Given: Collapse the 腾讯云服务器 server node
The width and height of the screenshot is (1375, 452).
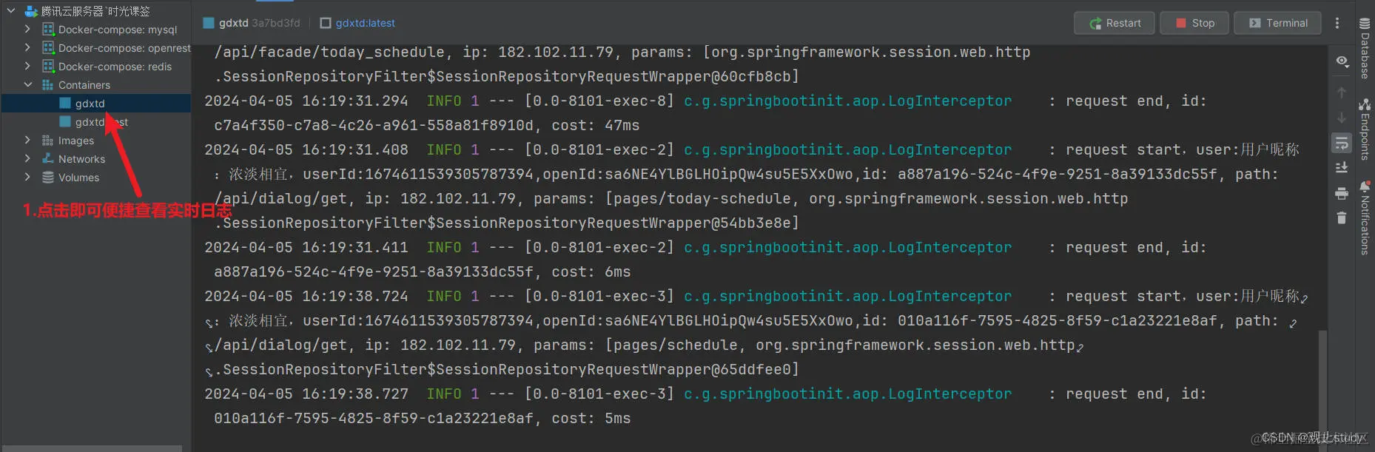Looking at the screenshot, I should (x=11, y=11).
